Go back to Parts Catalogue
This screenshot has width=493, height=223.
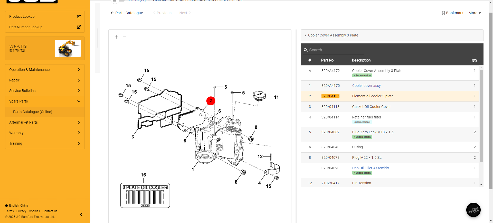coord(127,13)
